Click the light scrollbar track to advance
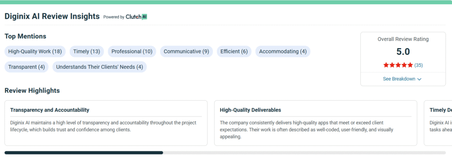The width and height of the screenshot is (452, 161). click(305, 153)
